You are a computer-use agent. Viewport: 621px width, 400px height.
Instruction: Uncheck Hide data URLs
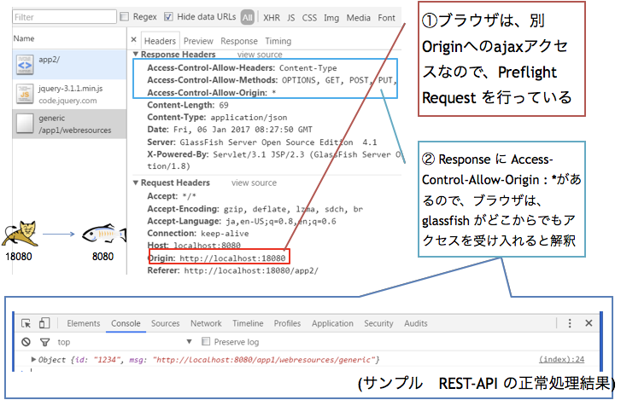click(169, 16)
